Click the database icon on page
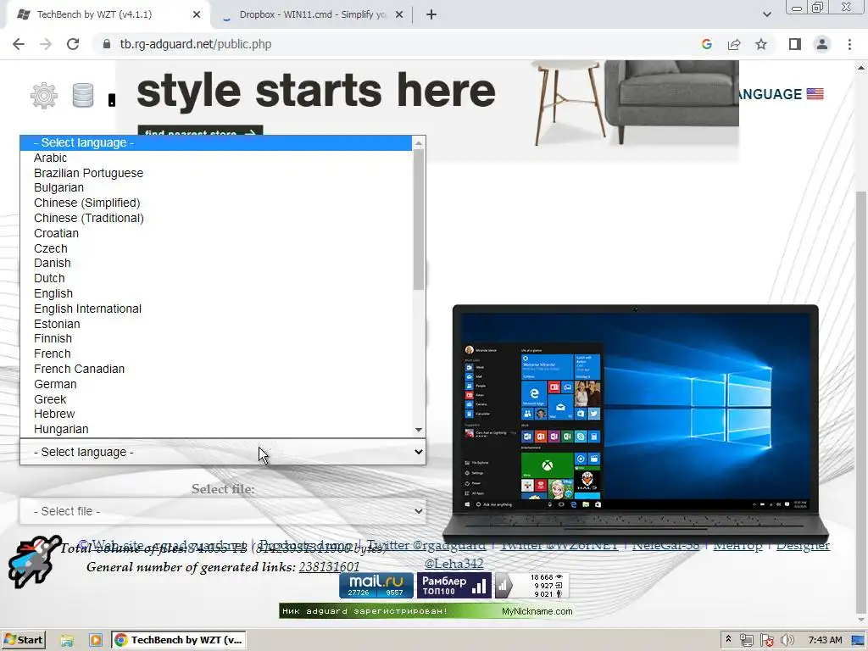 (x=83, y=95)
